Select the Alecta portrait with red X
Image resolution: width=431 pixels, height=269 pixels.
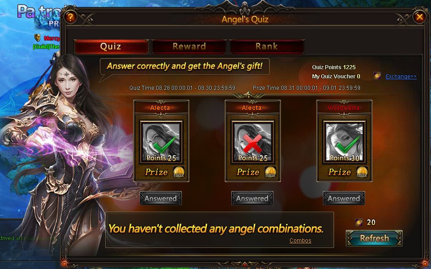point(253,142)
